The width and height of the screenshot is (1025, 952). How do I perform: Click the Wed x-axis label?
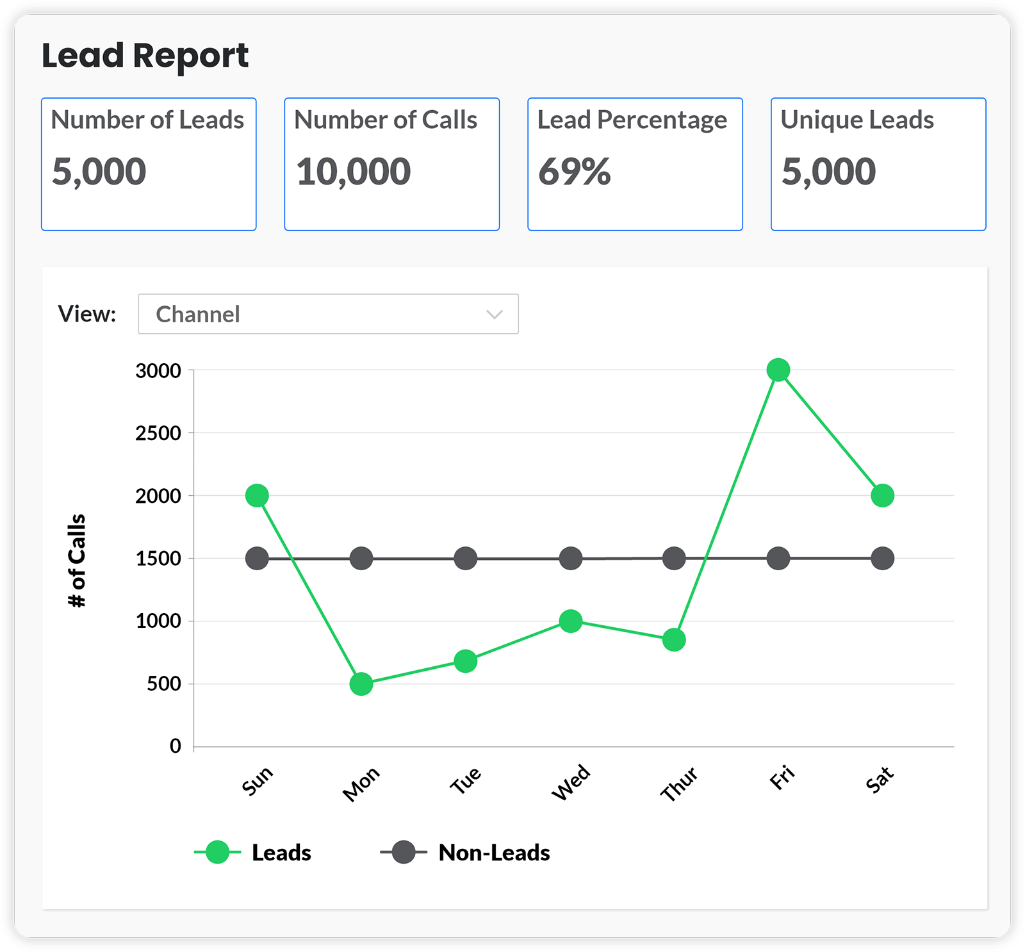coord(571,782)
